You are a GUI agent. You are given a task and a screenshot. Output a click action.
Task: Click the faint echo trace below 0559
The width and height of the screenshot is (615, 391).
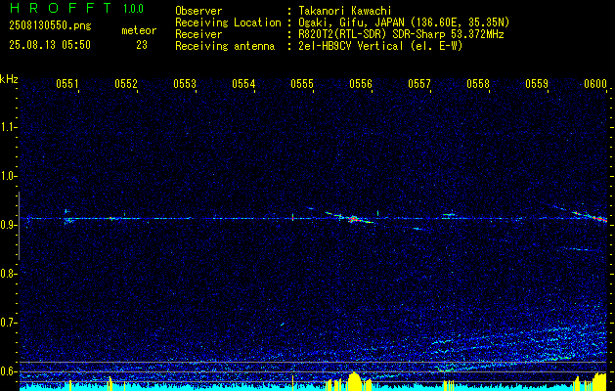[581, 248]
